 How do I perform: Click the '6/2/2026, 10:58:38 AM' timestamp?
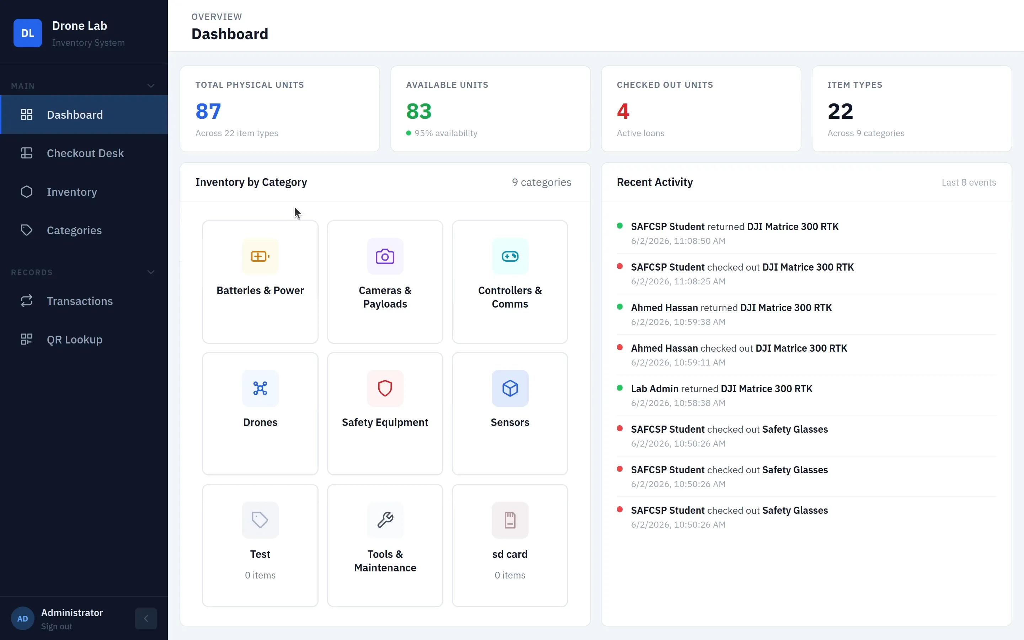[x=678, y=403]
